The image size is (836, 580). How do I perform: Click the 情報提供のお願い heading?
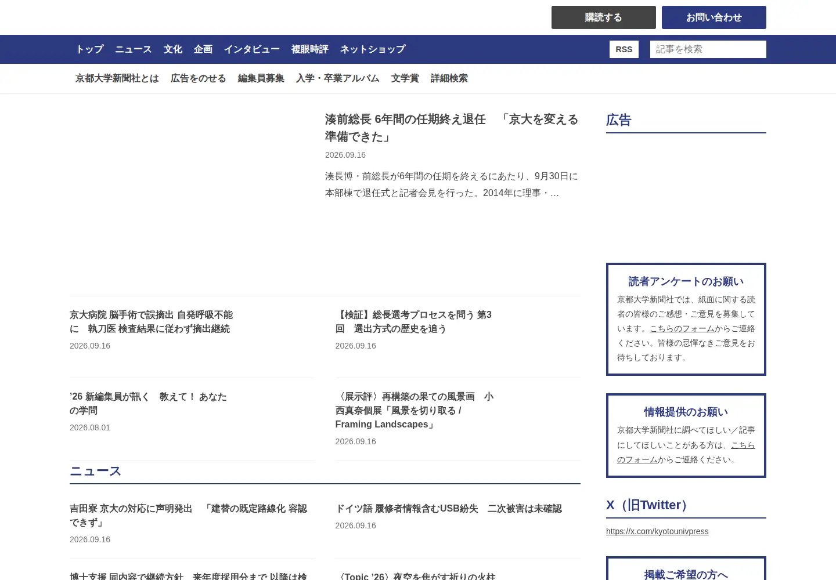(x=686, y=412)
